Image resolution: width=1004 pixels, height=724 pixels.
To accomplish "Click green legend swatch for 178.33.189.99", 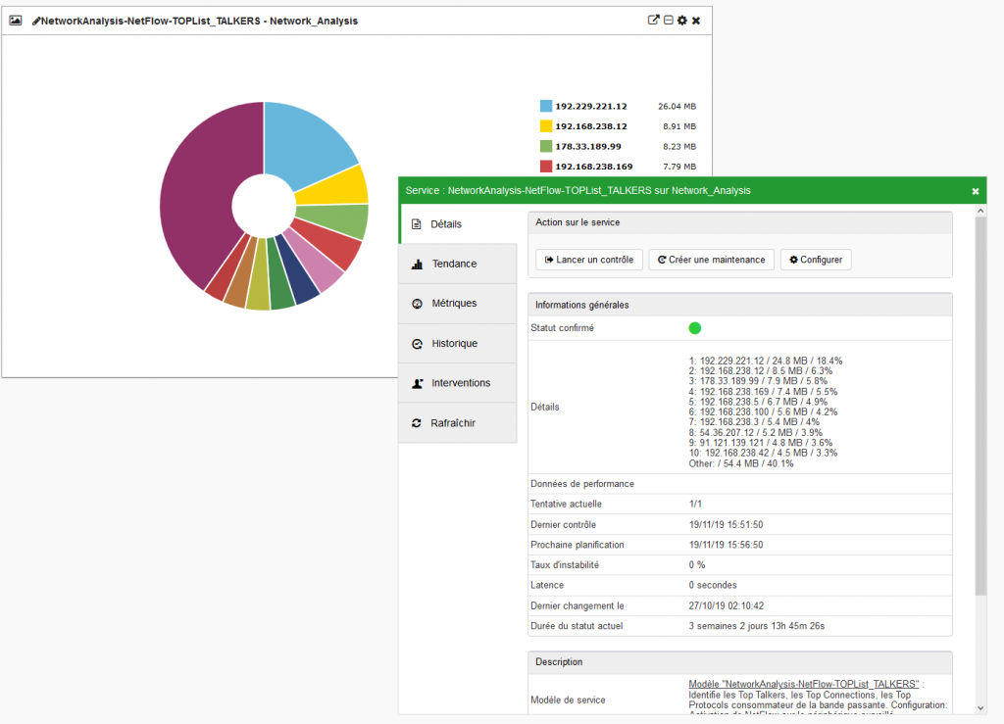I will pyautogui.click(x=546, y=146).
